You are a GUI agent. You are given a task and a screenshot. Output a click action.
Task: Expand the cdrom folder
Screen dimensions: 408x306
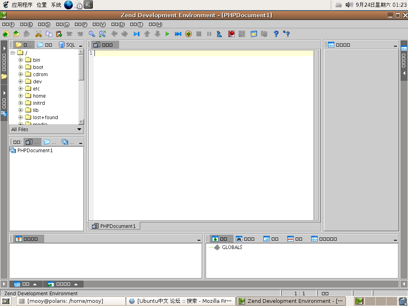[21, 74]
